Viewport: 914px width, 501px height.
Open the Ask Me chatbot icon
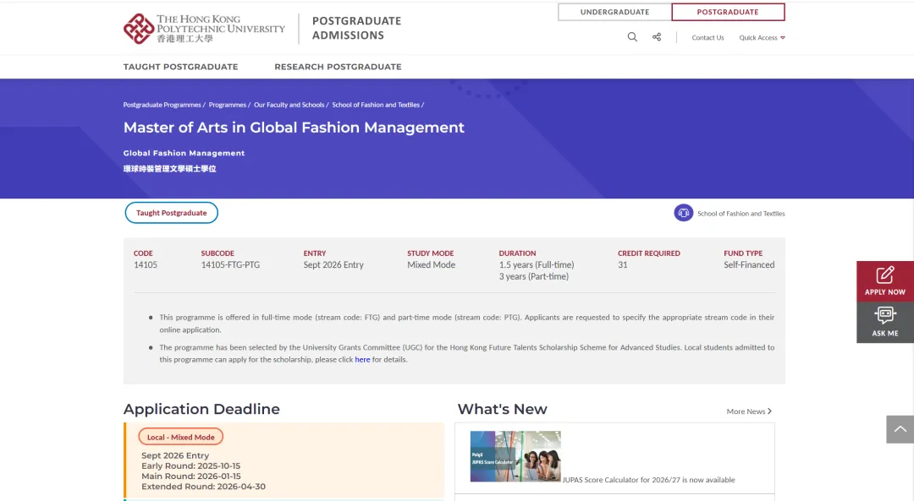[x=885, y=316]
